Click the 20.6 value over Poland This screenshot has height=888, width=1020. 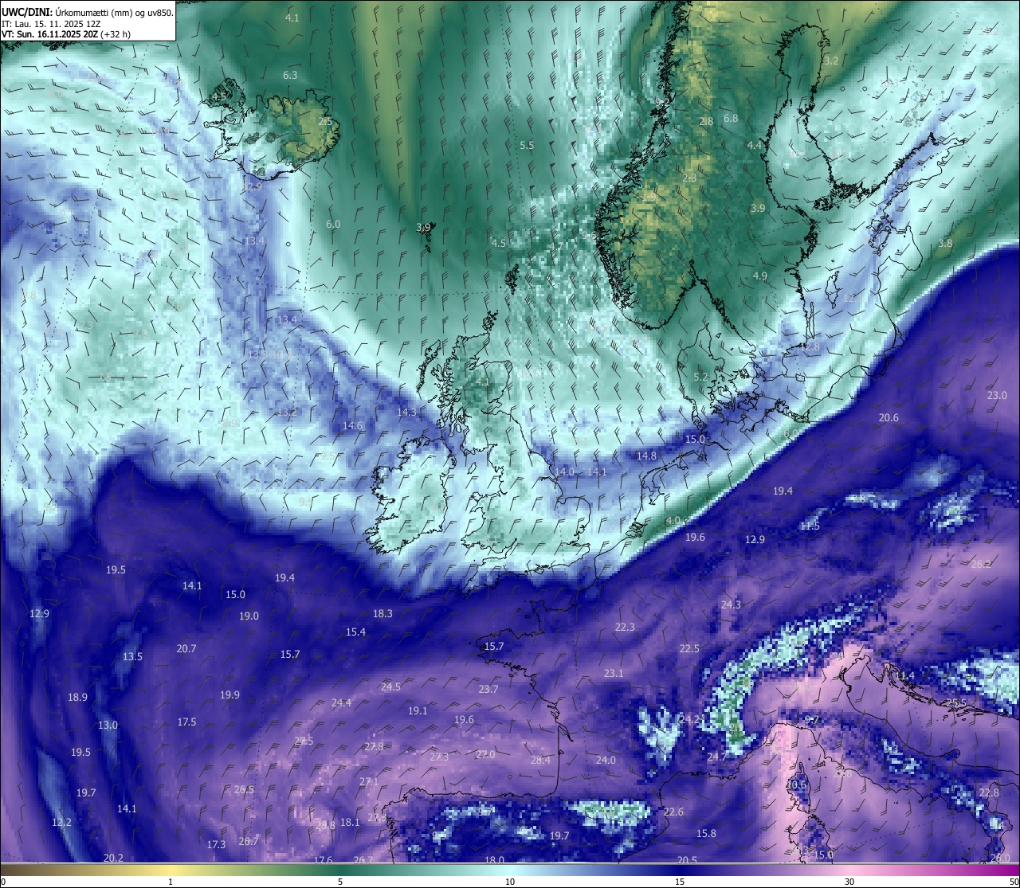coord(889,417)
